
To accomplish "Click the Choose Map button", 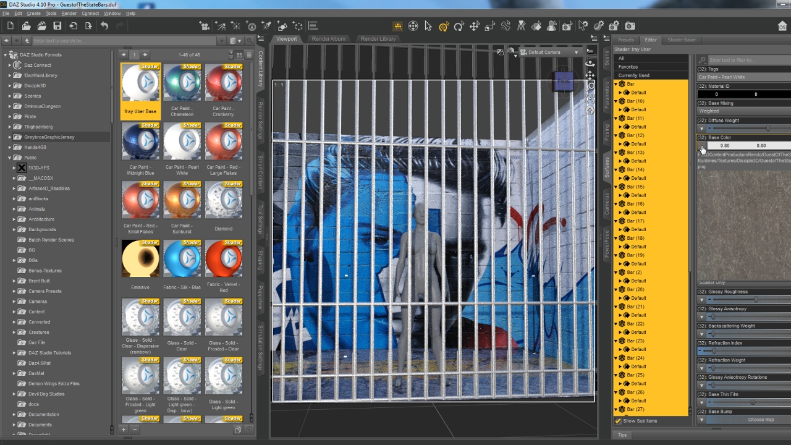I will (761, 420).
